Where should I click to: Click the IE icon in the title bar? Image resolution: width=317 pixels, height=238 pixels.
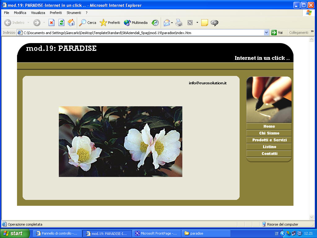click(4, 5)
